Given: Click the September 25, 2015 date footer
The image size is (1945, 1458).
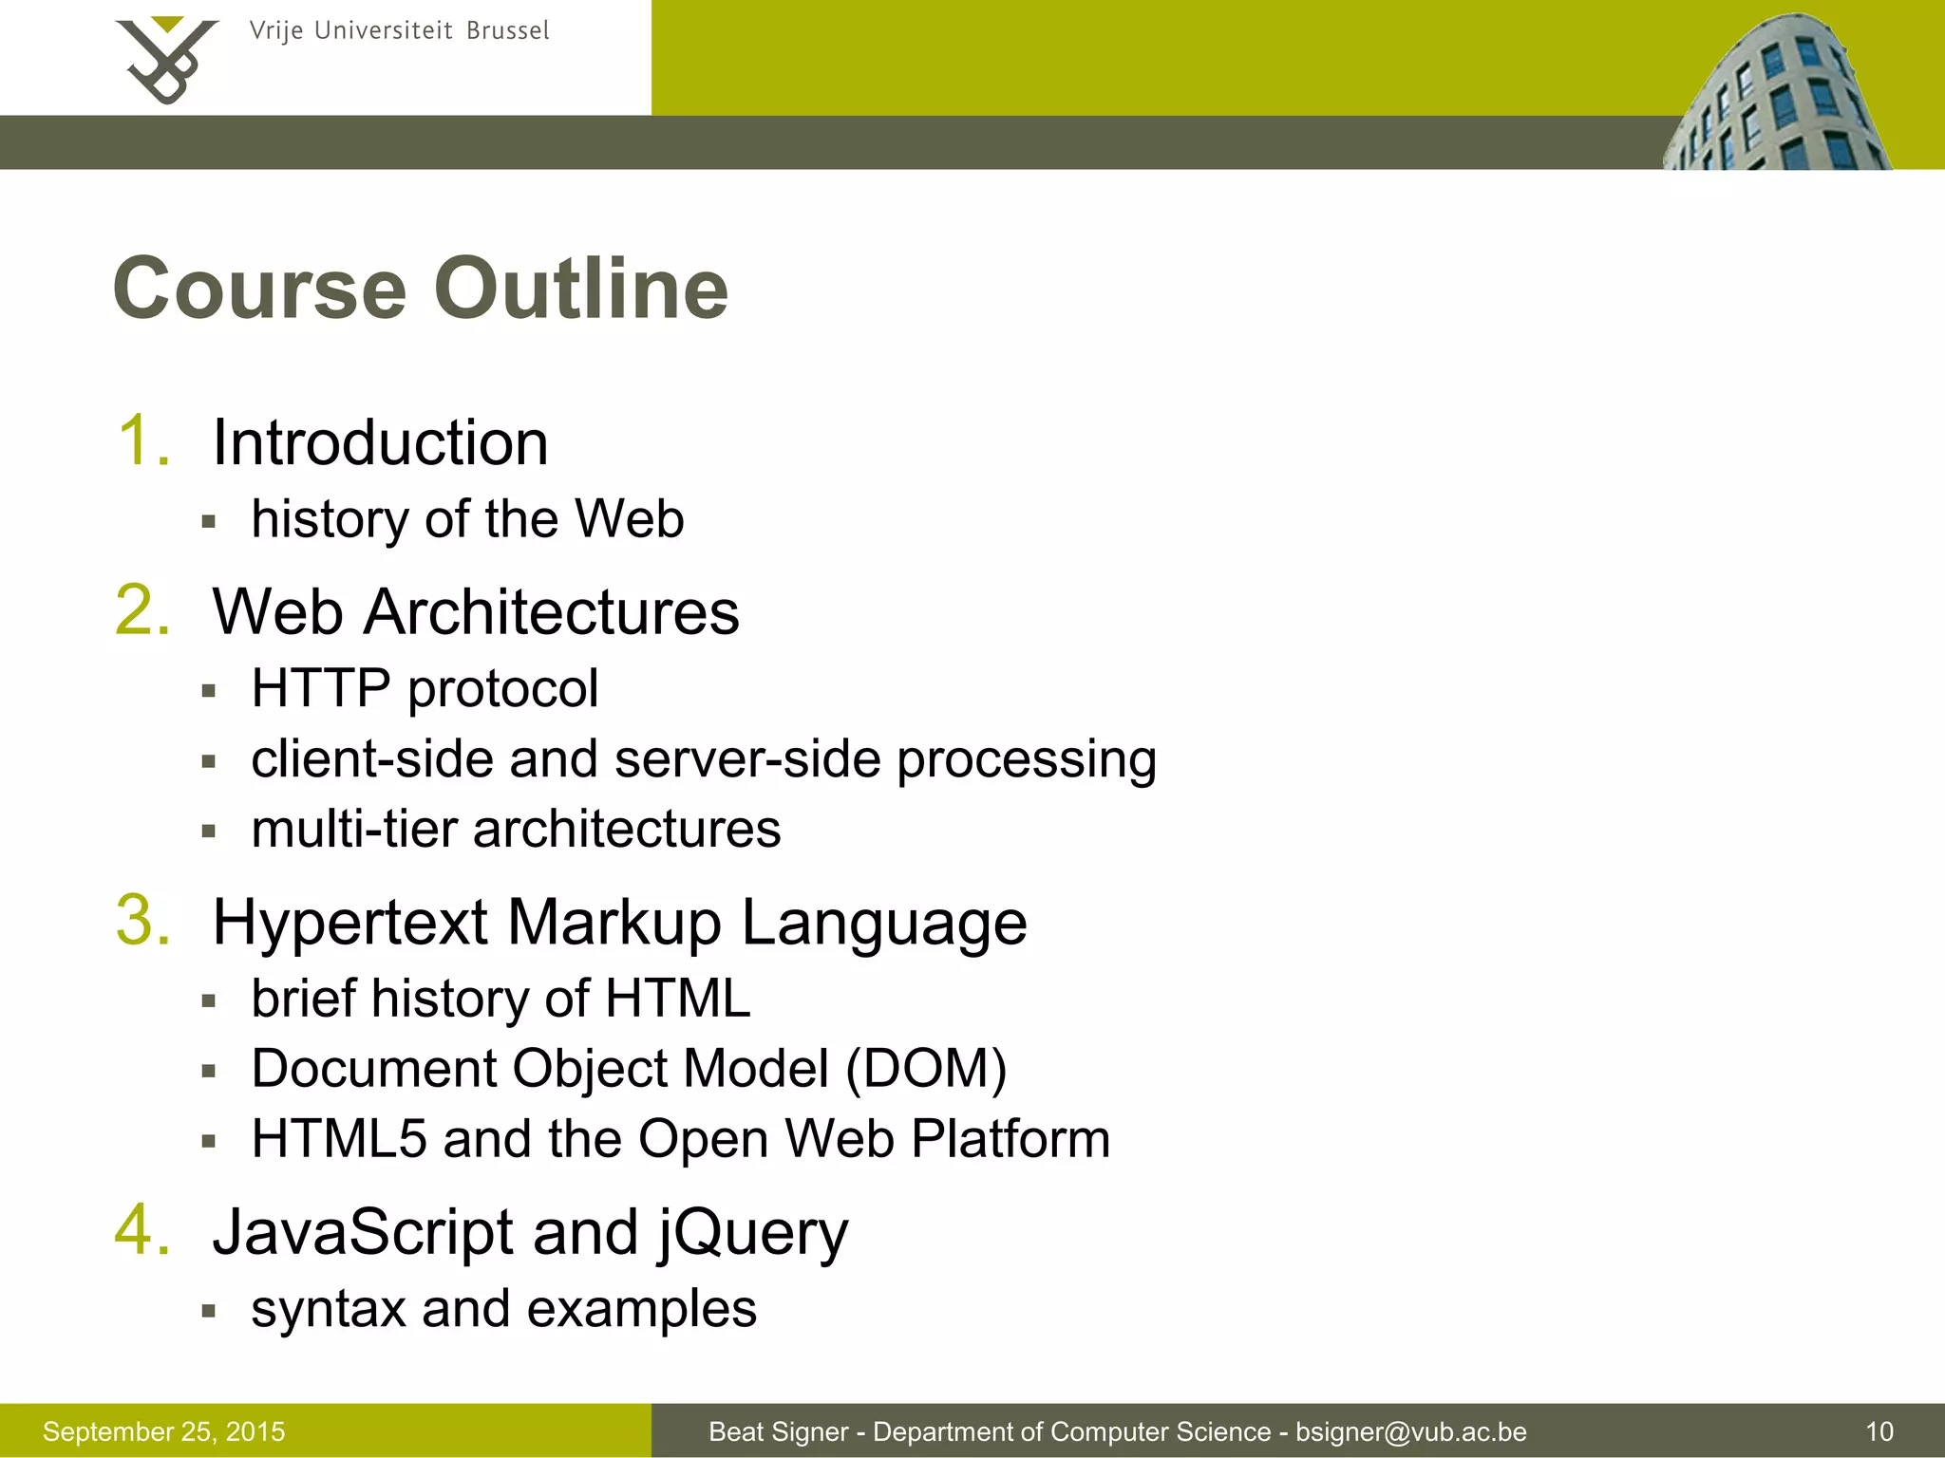Looking at the screenshot, I should click(x=163, y=1431).
